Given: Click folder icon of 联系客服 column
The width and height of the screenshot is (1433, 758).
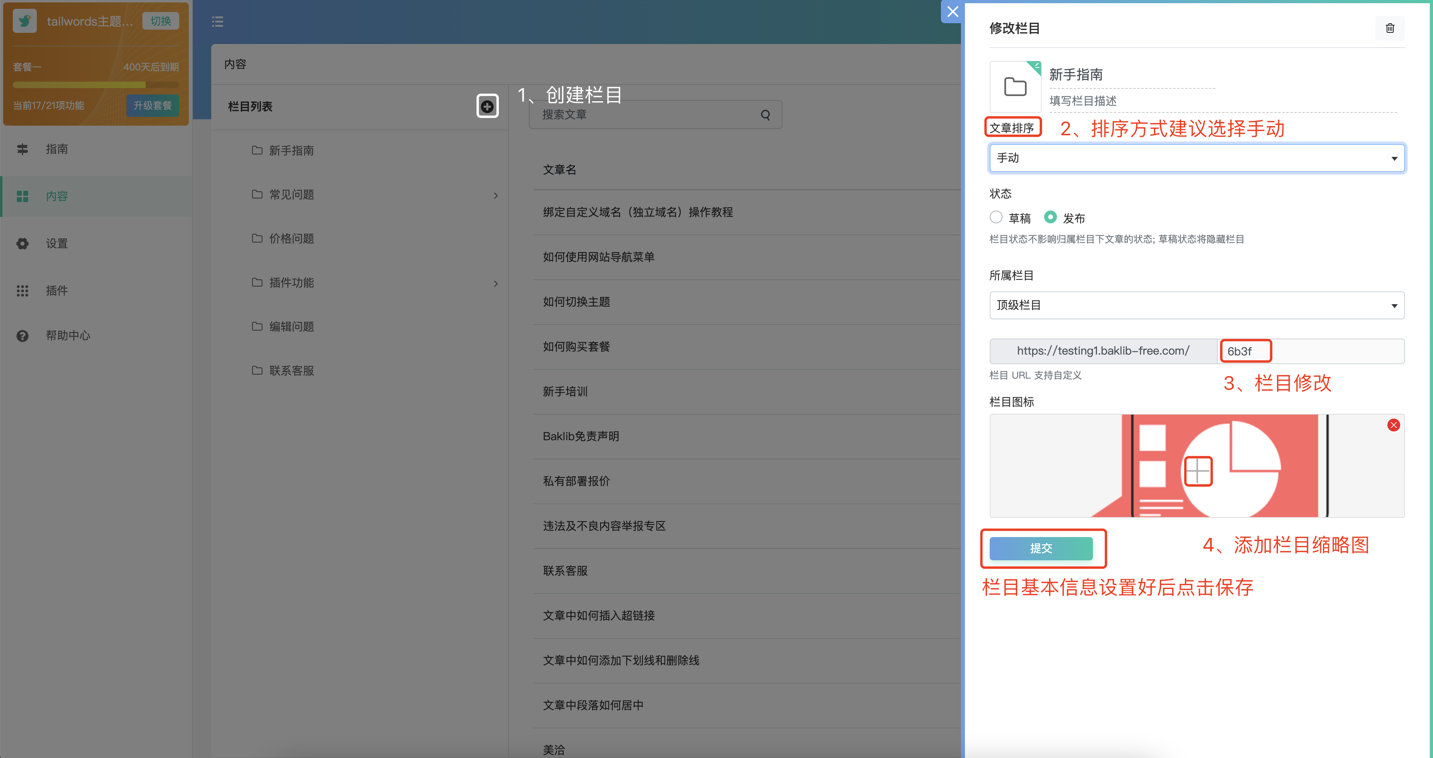Looking at the screenshot, I should (257, 370).
